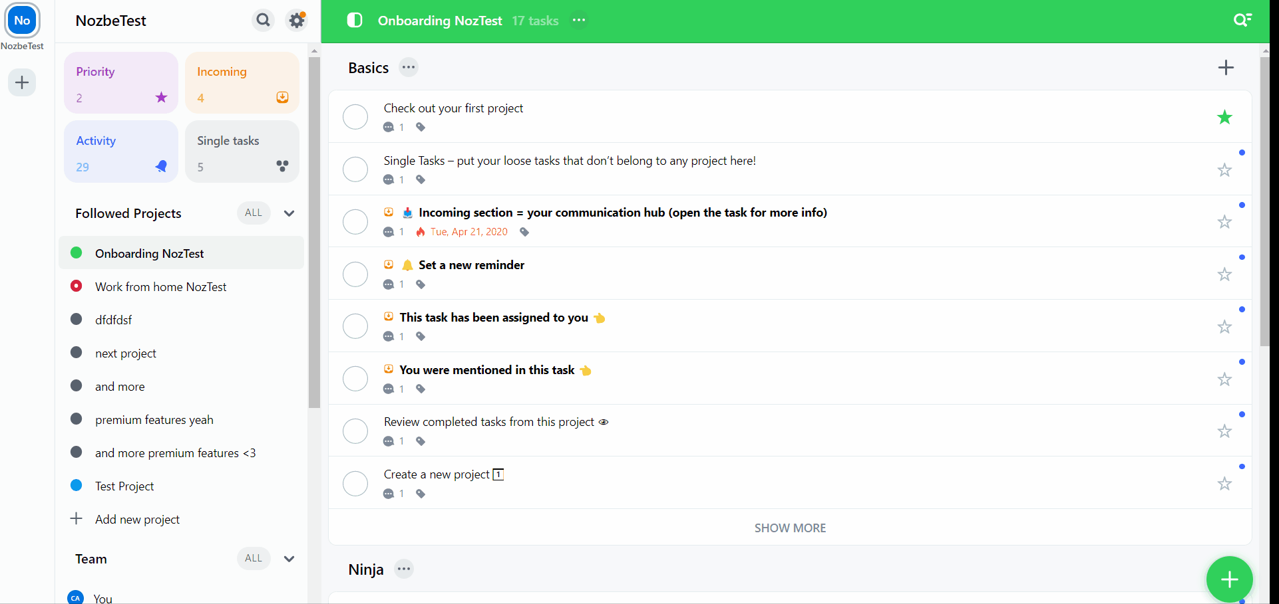
Task: Collapse the Followed Projects section
Action: pyautogui.click(x=289, y=213)
